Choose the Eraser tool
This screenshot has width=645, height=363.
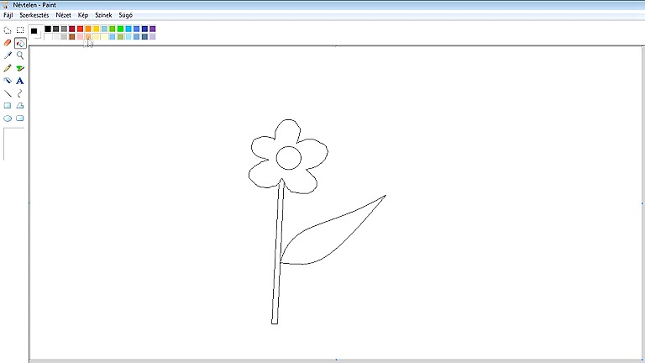point(8,43)
